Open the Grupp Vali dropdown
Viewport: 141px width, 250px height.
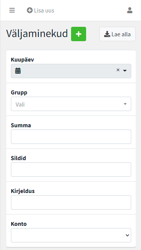[x=71, y=104]
